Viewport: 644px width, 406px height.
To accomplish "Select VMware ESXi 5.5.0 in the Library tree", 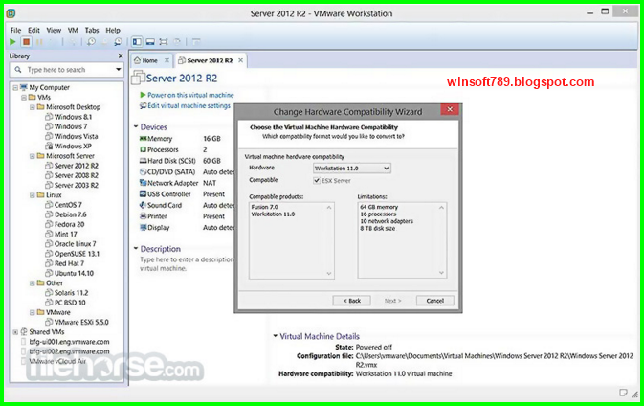I will [x=81, y=322].
